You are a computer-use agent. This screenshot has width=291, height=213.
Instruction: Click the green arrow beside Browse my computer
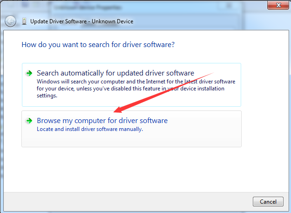tap(29, 121)
